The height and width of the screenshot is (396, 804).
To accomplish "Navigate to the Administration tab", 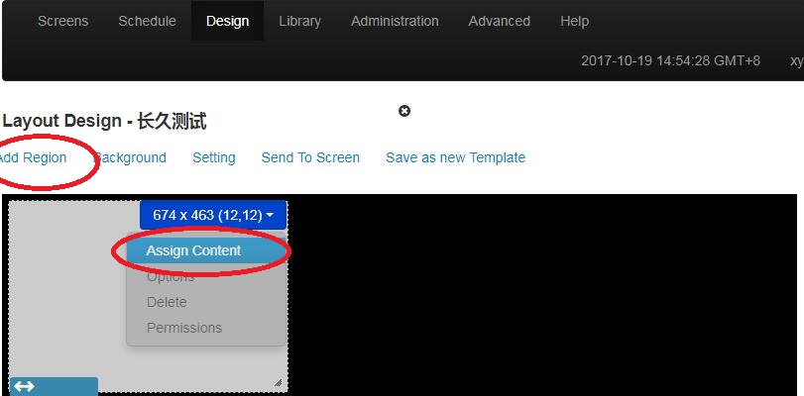I will tap(395, 21).
